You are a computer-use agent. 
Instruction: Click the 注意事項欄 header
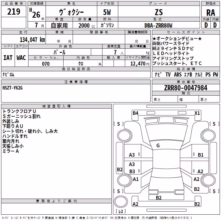(x=76, y=82)
